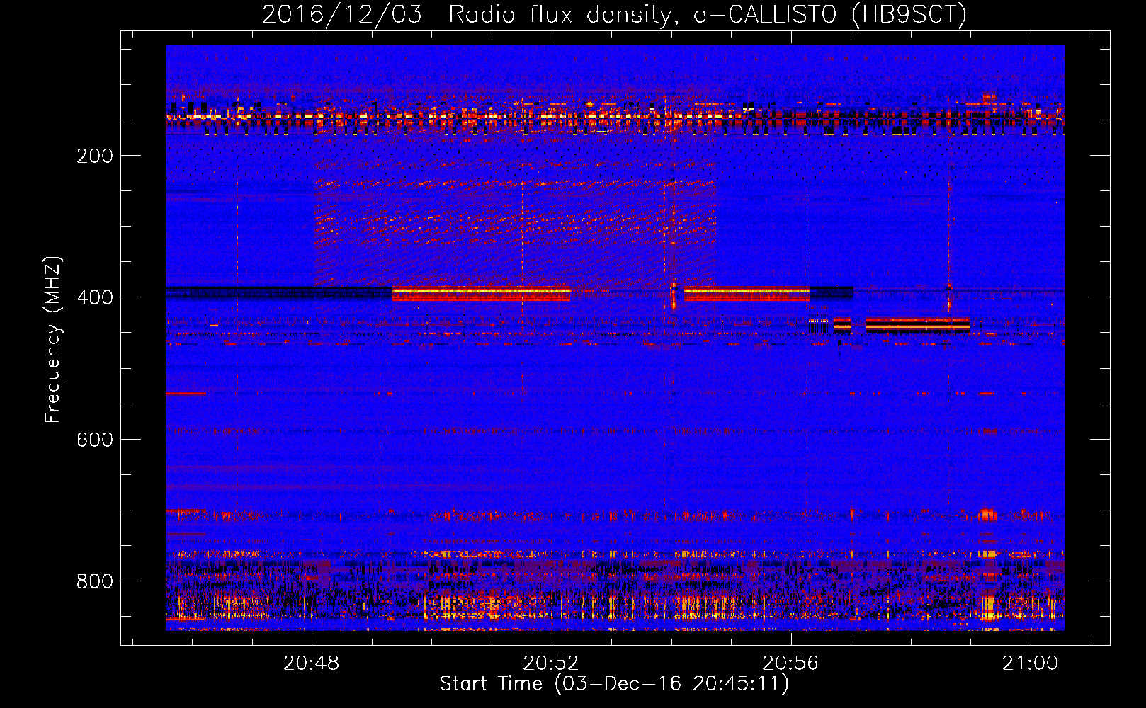
Task: Click the 600 frequency tick label
Action: pos(95,440)
